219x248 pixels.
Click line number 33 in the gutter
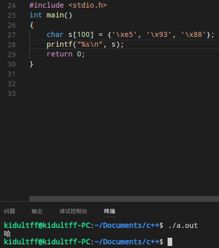pos(11,93)
